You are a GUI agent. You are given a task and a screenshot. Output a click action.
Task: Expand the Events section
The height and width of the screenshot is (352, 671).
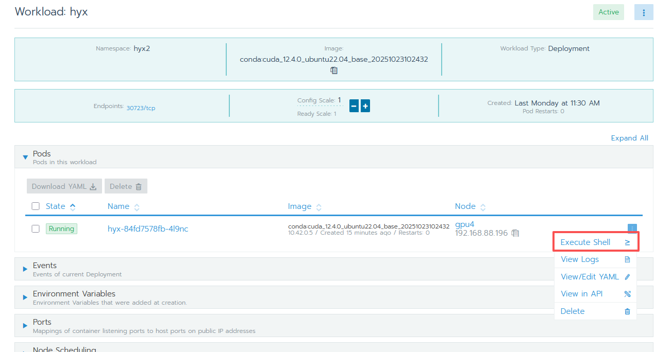[x=25, y=269]
